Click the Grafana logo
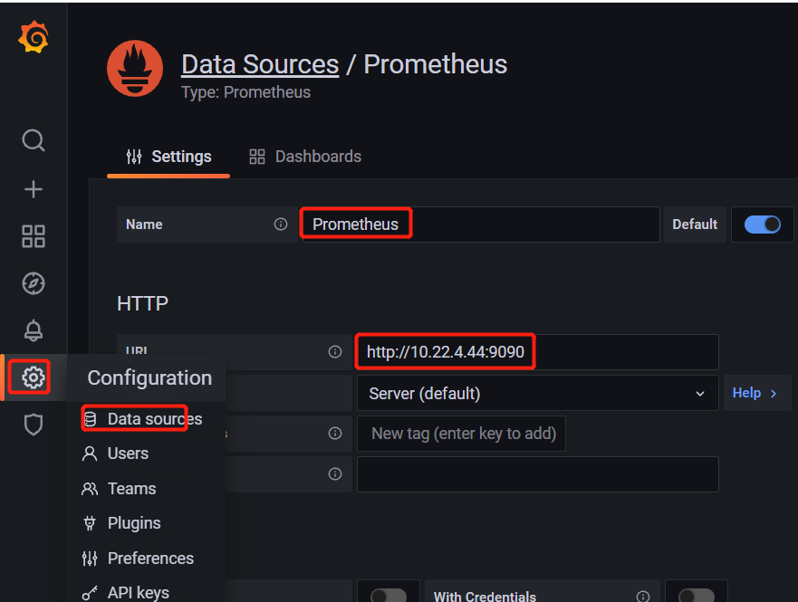This screenshot has height=602, width=798. [x=33, y=37]
